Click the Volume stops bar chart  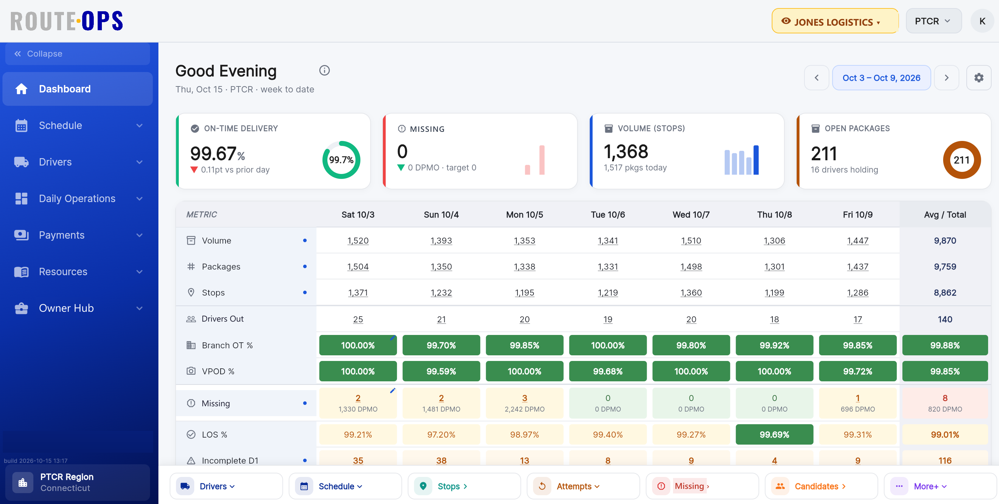[741, 160]
